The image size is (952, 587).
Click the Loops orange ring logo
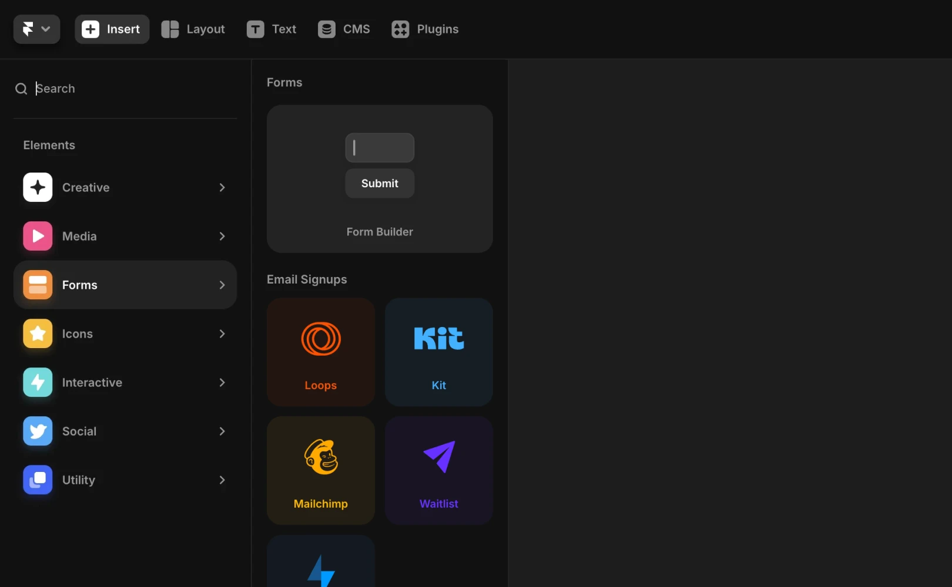tap(321, 339)
